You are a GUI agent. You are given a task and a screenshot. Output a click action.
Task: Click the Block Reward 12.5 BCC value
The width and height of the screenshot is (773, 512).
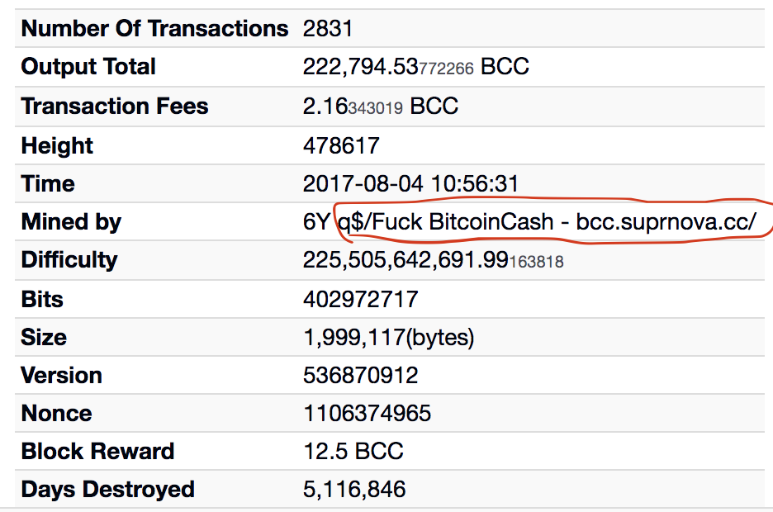point(353,452)
